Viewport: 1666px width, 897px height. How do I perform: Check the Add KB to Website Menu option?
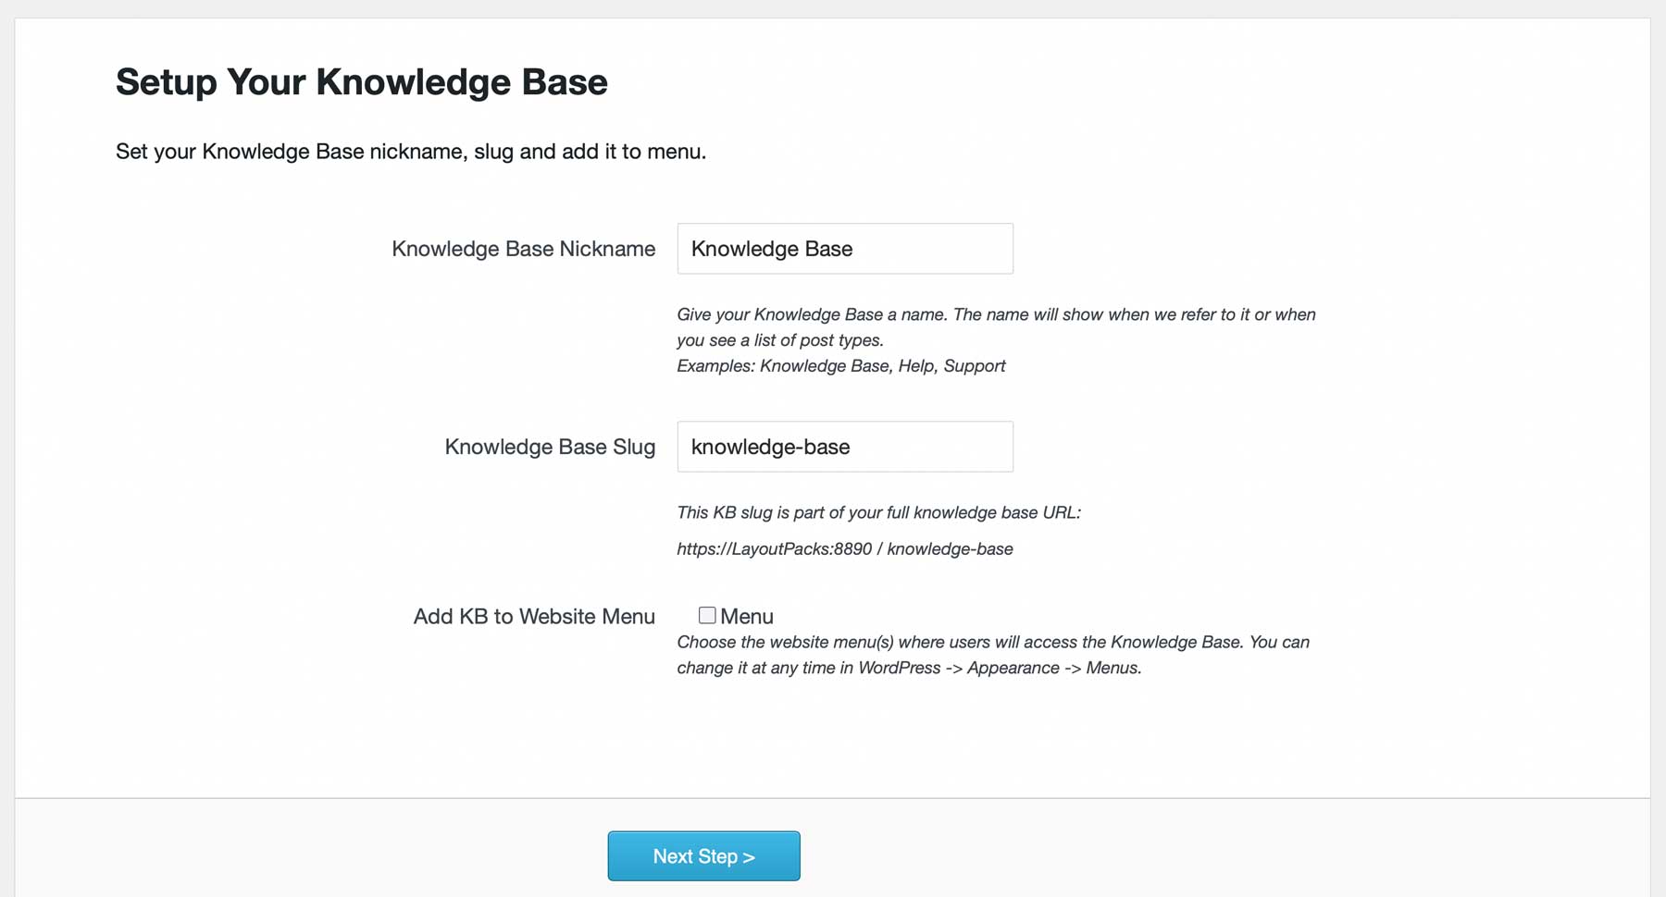tap(707, 613)
